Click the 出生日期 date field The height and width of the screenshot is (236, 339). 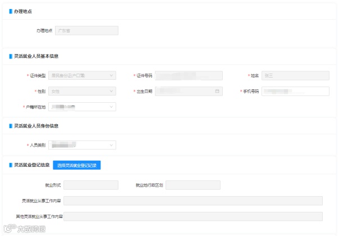(x=189, y=91)
